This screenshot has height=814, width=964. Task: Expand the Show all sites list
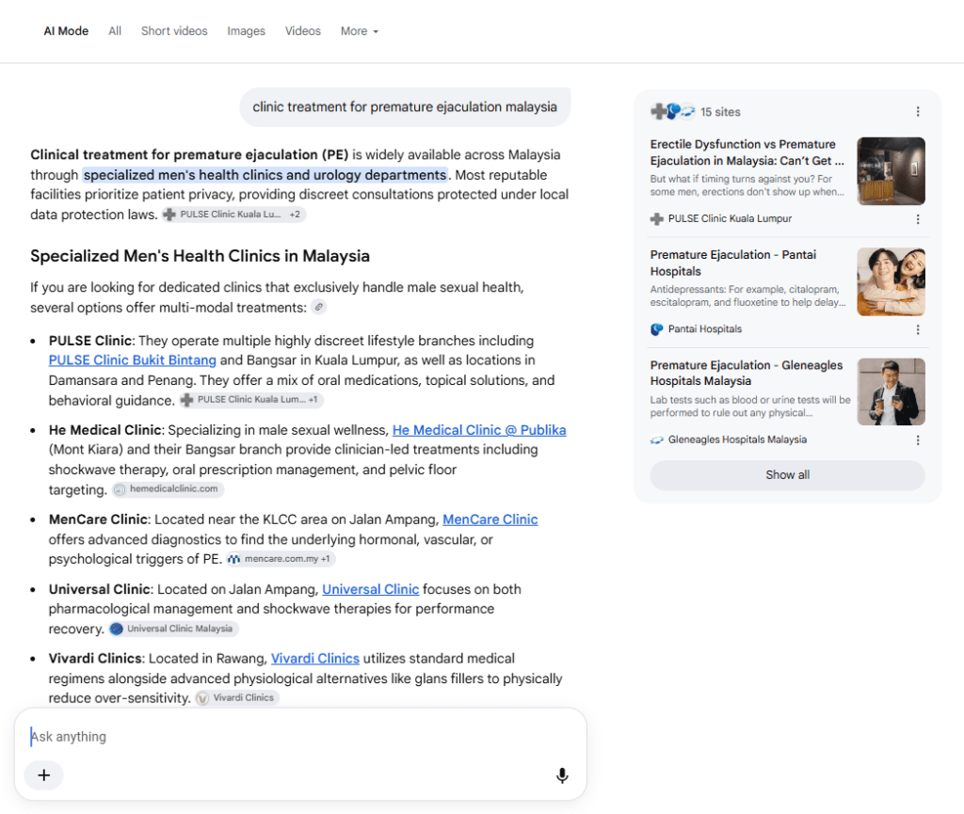(788, 475)
